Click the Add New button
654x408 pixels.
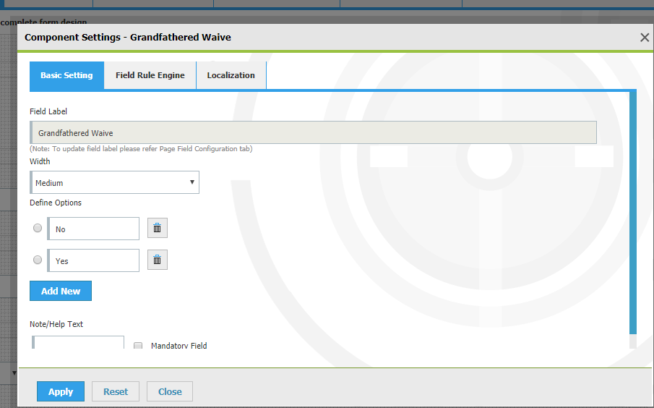61,291
